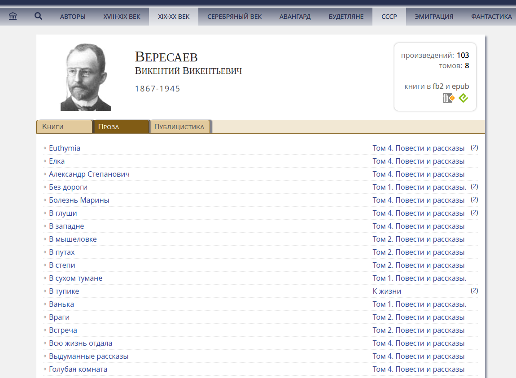Download books via the fb2 icon

click(x=448, y=98)
